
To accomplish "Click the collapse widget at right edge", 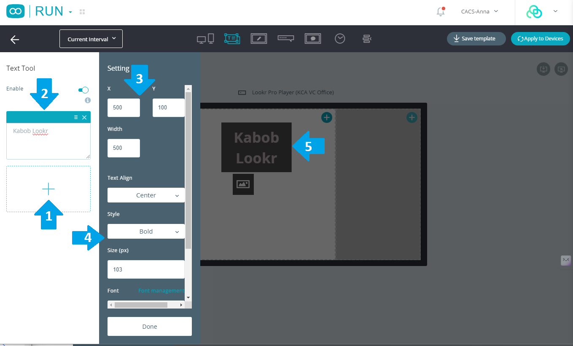I will [x=566, y=260].
